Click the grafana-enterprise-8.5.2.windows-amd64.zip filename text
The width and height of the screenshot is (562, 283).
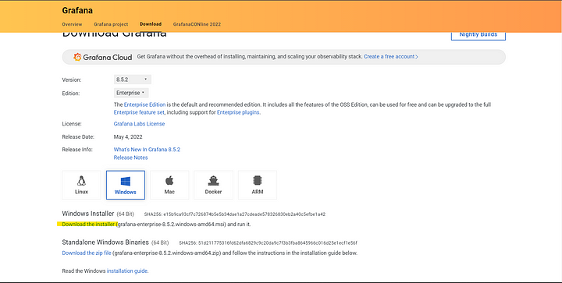167,253
